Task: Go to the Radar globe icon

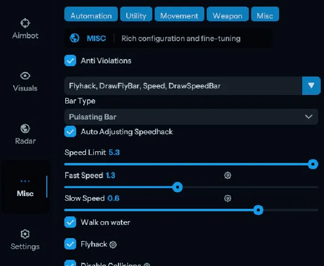Action: (x=25, y=129)
